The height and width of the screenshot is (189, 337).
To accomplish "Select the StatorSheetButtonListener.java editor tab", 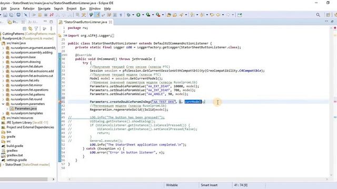I will pos(85,22).
